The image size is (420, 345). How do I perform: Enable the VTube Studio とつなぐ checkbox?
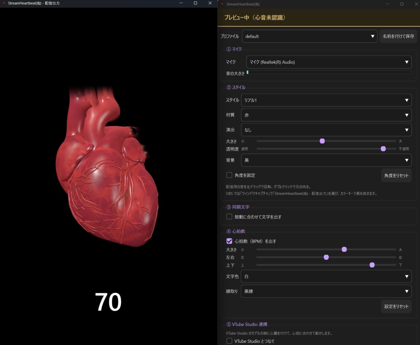[x=229, y=341]
